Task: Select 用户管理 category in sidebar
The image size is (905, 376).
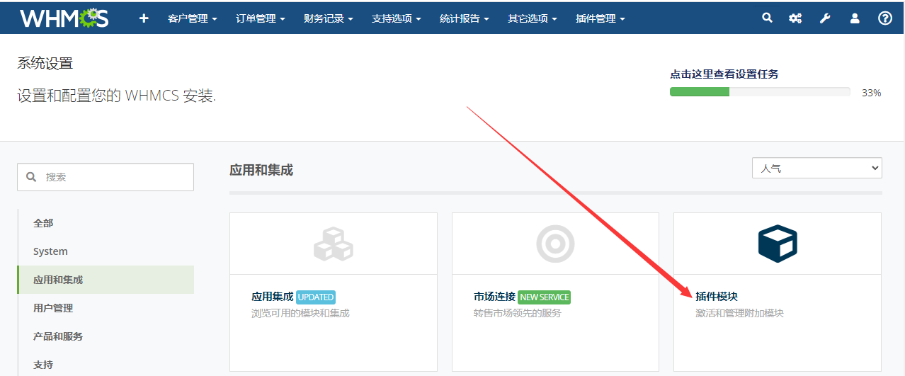Action: tap(106, 308)
